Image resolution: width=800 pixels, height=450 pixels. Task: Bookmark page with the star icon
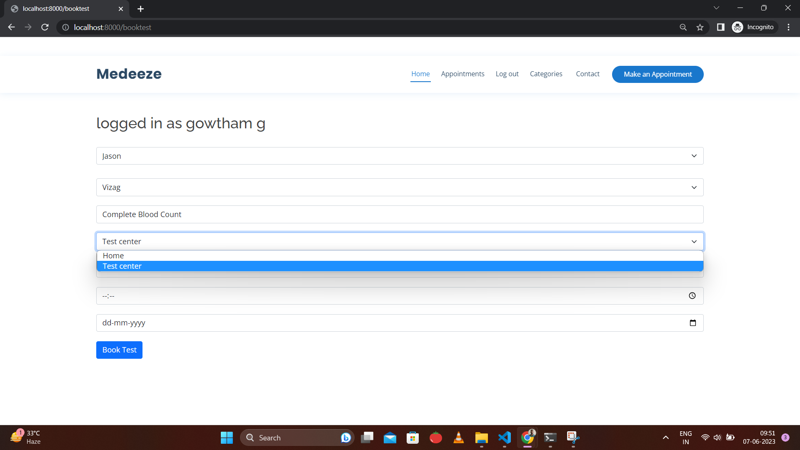tap(700, 27)
